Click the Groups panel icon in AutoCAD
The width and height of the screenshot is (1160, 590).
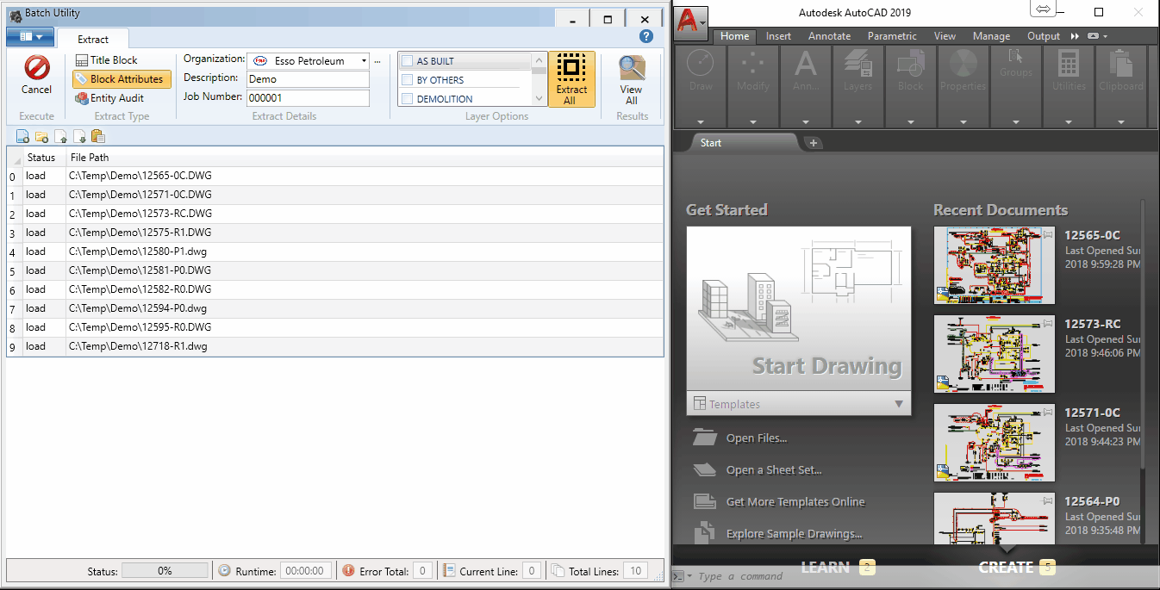tap(1015, 57)
